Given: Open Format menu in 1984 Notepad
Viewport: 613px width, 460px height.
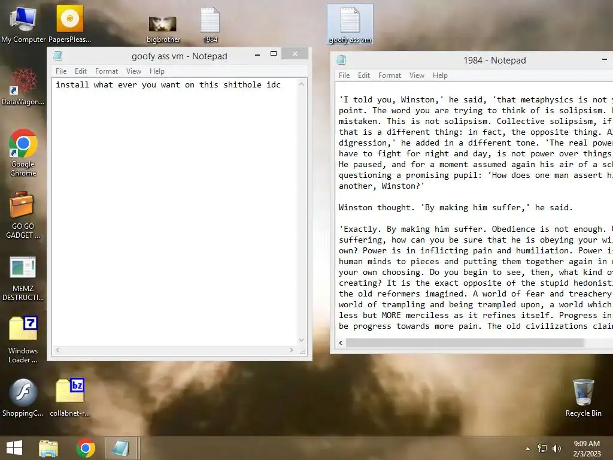Looking at the screenshot, I should (389, 75).
